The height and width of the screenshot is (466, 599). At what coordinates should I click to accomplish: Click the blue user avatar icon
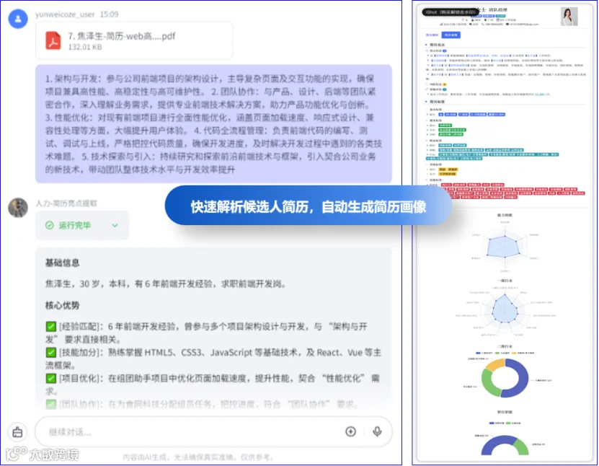pyautogui.click(x=18, y=18)
